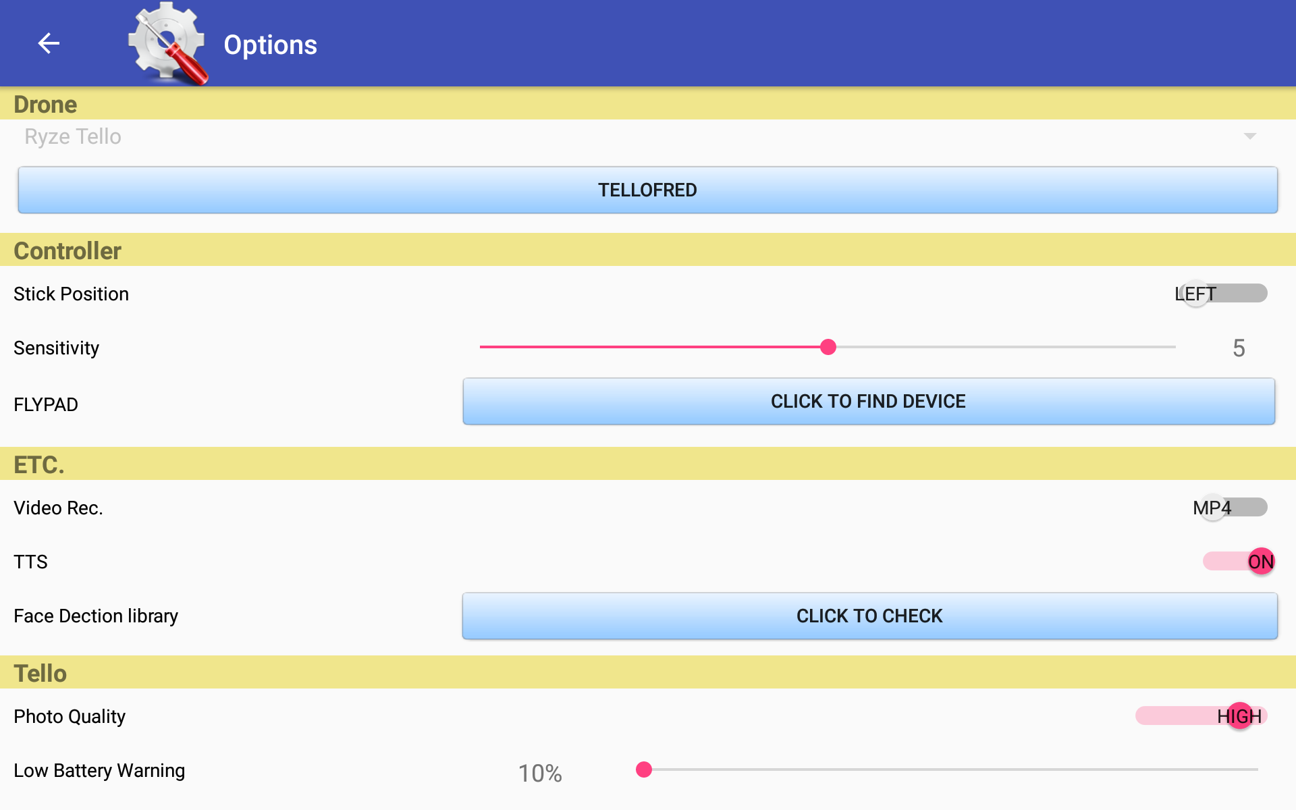Toggle the Video Rec. MP4 switch
Image resolution: width=1296 pixels, height=810 pixels.
pyautogui.click(x=1230, y=508)
